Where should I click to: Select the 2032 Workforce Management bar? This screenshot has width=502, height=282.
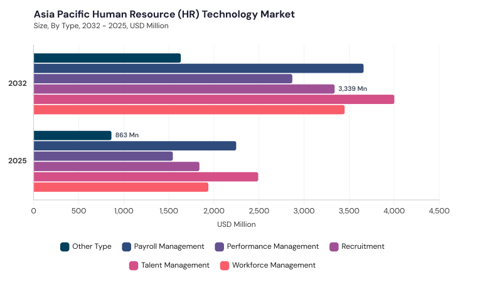(x=190, y=110)
